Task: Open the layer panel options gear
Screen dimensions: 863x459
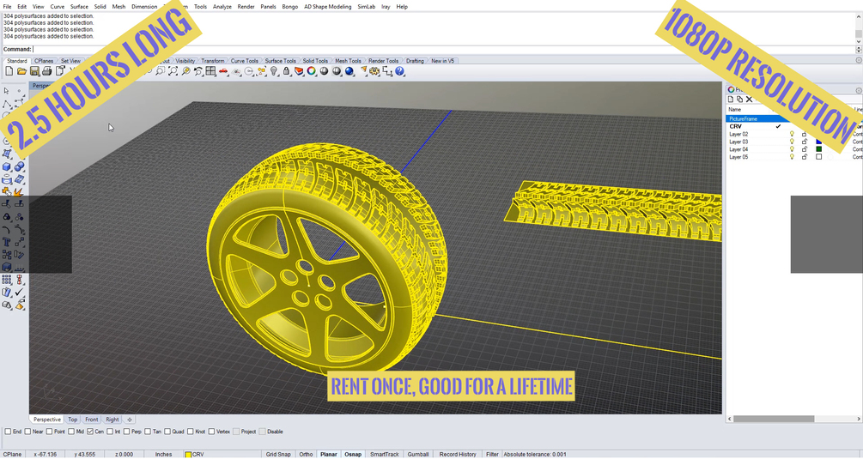Action: (x=859, y=90)
